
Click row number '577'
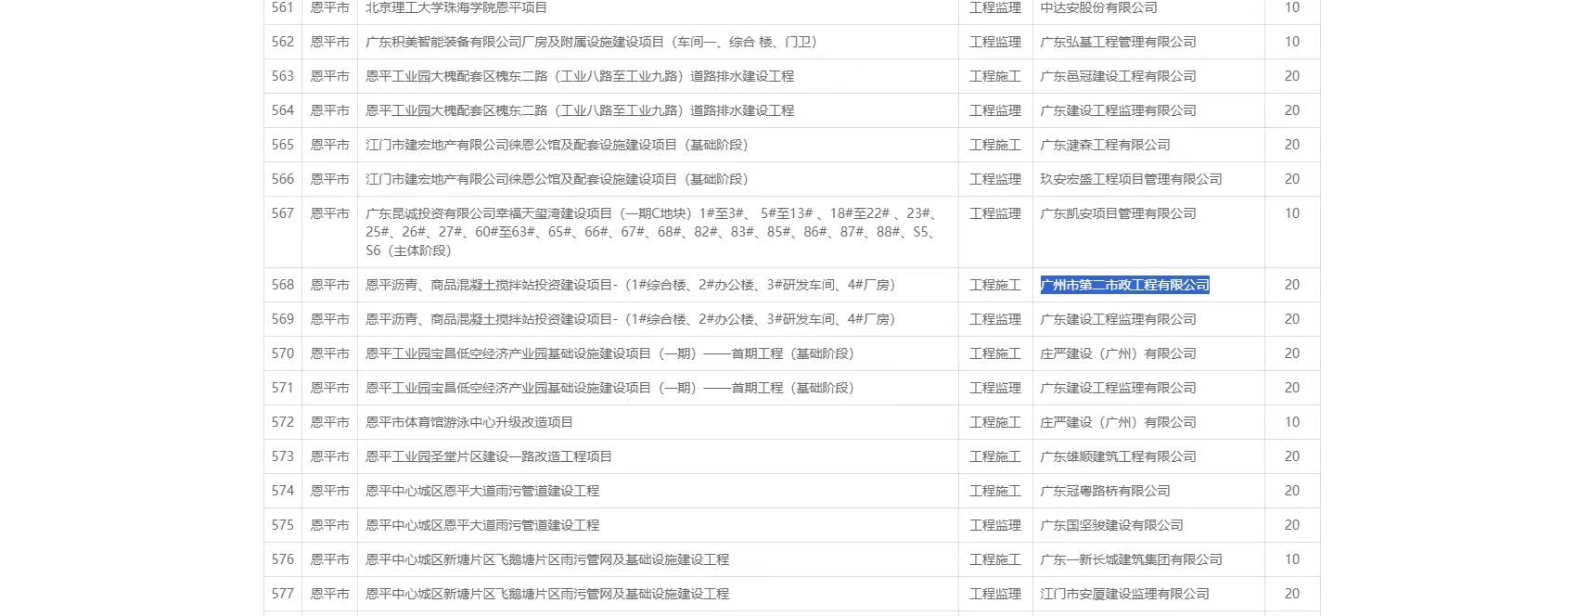pyautogui.click(x=283, y=594)
